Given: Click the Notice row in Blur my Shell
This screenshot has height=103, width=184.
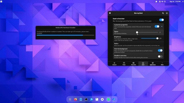Looking at the screenshot, I should [x=138, y=45].
